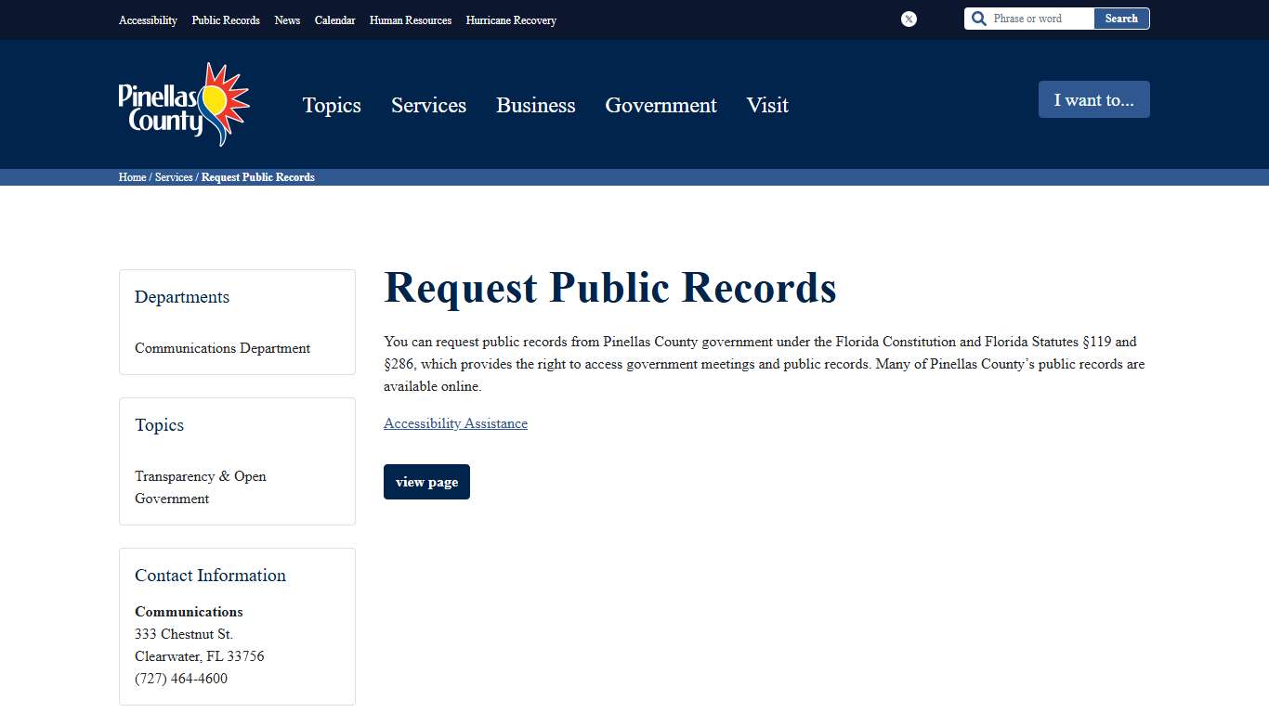Open the Business section from navigation
Image resolution: width=1269 pixels, height=713 pixels.
535,105
